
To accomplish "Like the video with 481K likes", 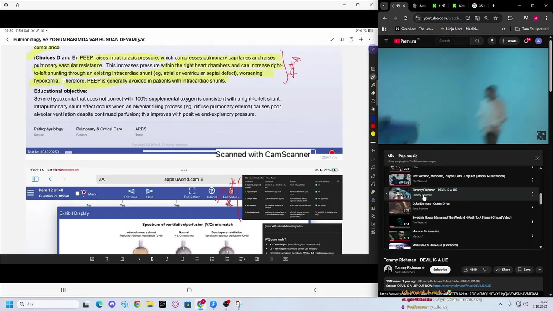I will click(470, 270).
